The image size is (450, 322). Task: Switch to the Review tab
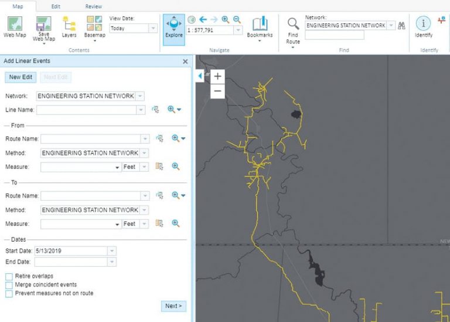[94, 6]
